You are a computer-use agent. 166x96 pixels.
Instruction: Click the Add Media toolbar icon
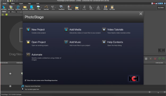click(x=4, y=8)
